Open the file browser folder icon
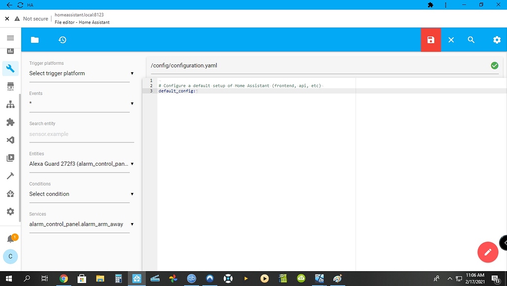The height and width of the screenshot is (286, 507). click(35, 40)
